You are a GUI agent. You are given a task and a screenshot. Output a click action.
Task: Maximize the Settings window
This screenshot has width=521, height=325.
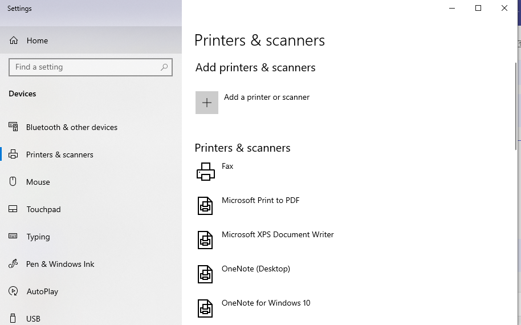[478, 8]
